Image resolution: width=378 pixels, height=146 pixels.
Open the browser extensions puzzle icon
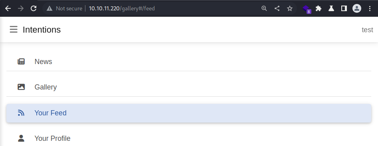click(319, 8)
